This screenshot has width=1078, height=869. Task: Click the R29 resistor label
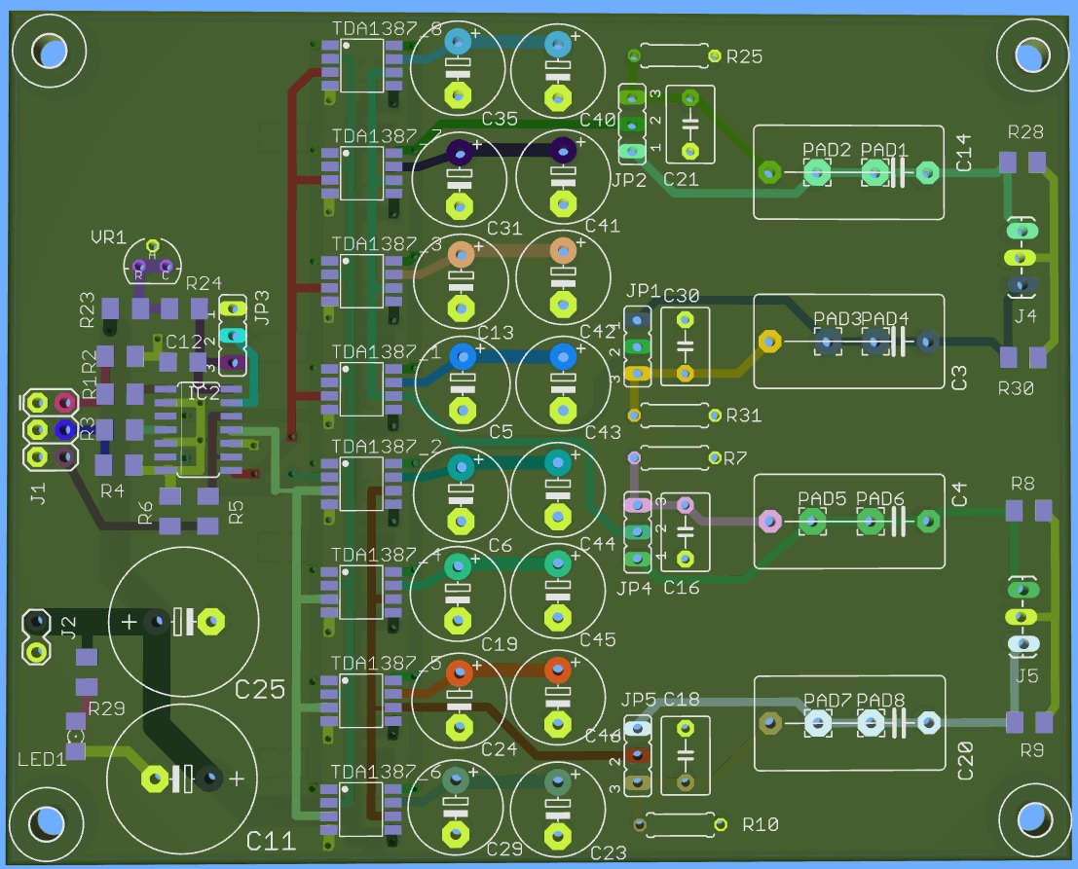coord(106,709)
